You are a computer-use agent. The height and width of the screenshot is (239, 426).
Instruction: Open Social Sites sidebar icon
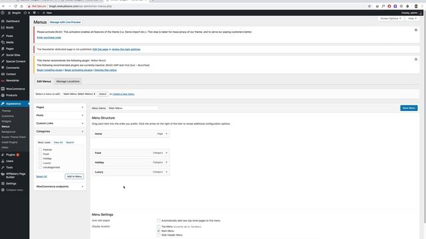pos(3,55)
